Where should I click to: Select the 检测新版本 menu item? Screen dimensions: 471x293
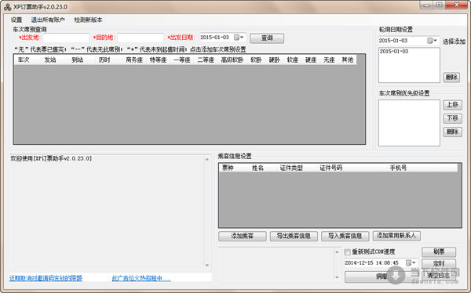pos(88,20)
